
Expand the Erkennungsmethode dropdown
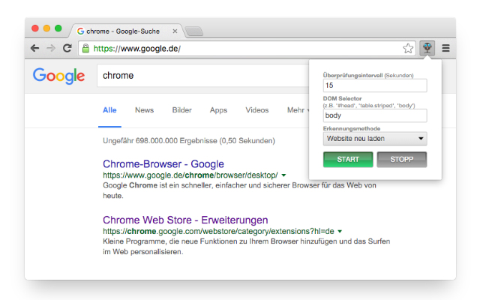(375, 139)
